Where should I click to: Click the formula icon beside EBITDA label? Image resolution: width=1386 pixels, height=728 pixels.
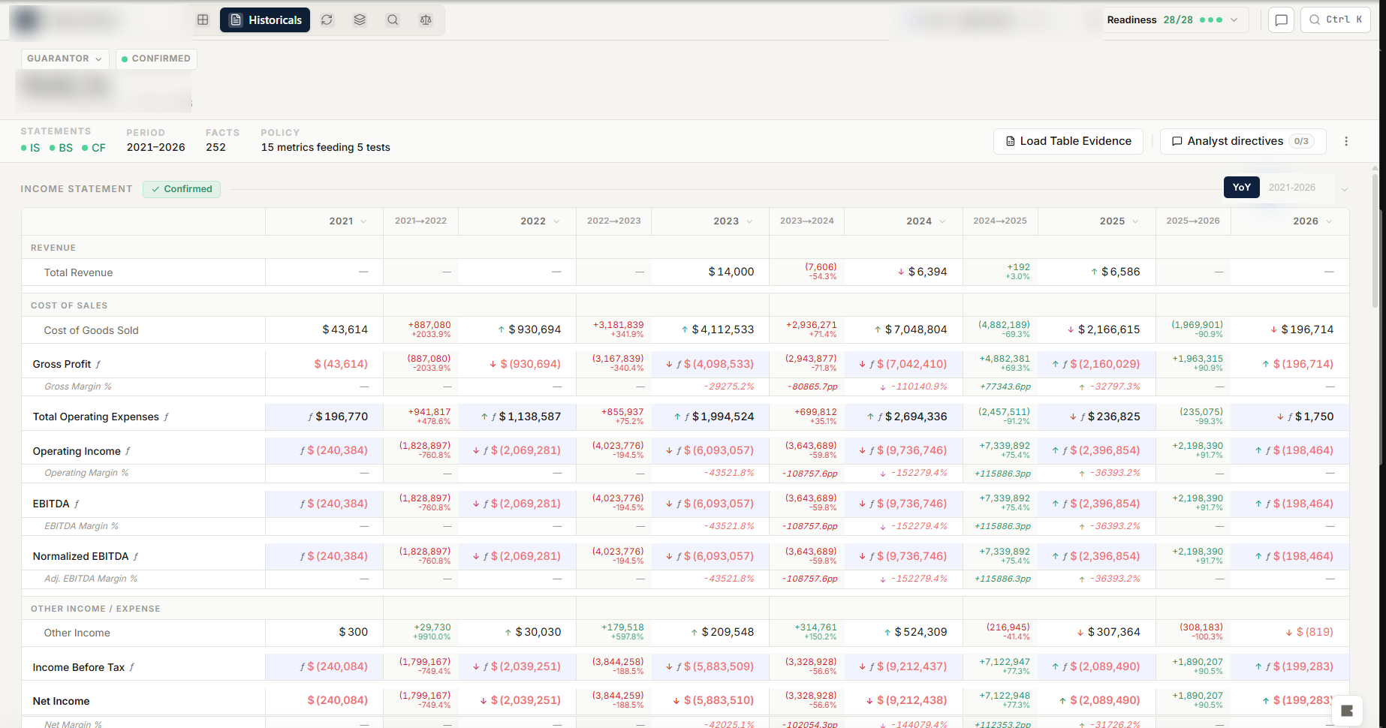[x=77, y=504]
